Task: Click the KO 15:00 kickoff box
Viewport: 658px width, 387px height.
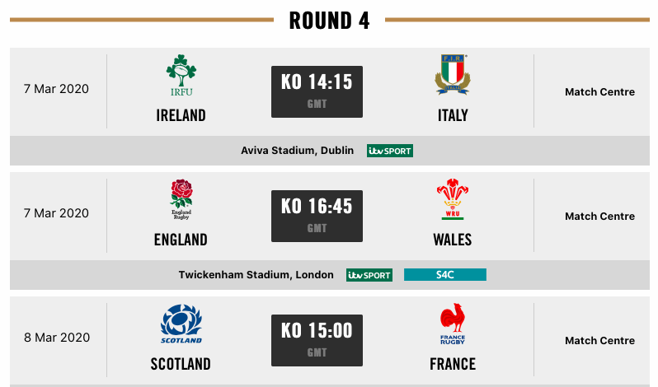Action: pyautogui.click(x=317, y=341)
